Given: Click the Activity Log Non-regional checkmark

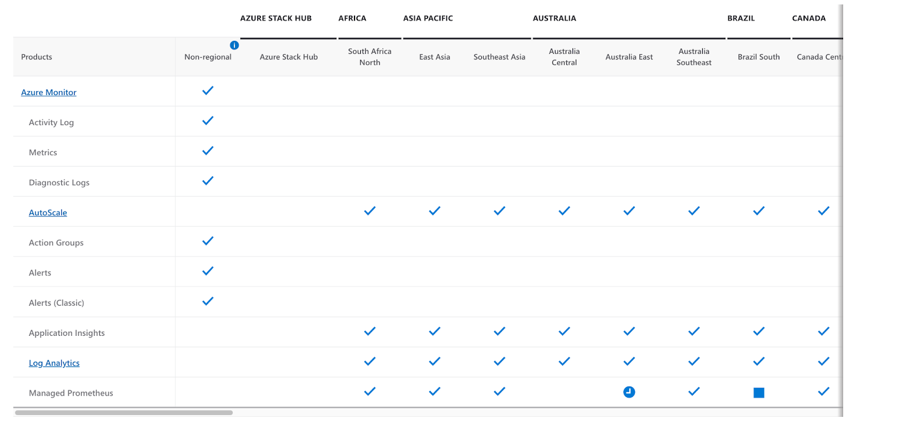Looking at the screenshot, I should 208,121.
